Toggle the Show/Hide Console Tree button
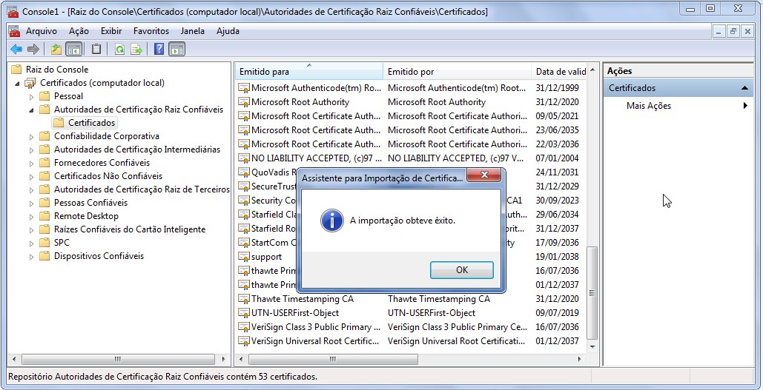 click(74, 50)
